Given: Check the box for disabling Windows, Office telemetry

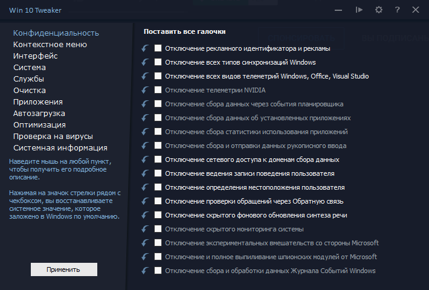Looking at the screenshot, I should [158, 76].
